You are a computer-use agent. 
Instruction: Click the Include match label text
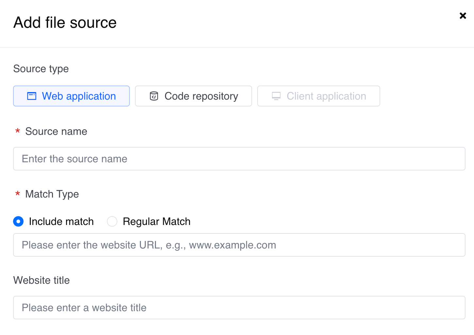tap(61, 221)
